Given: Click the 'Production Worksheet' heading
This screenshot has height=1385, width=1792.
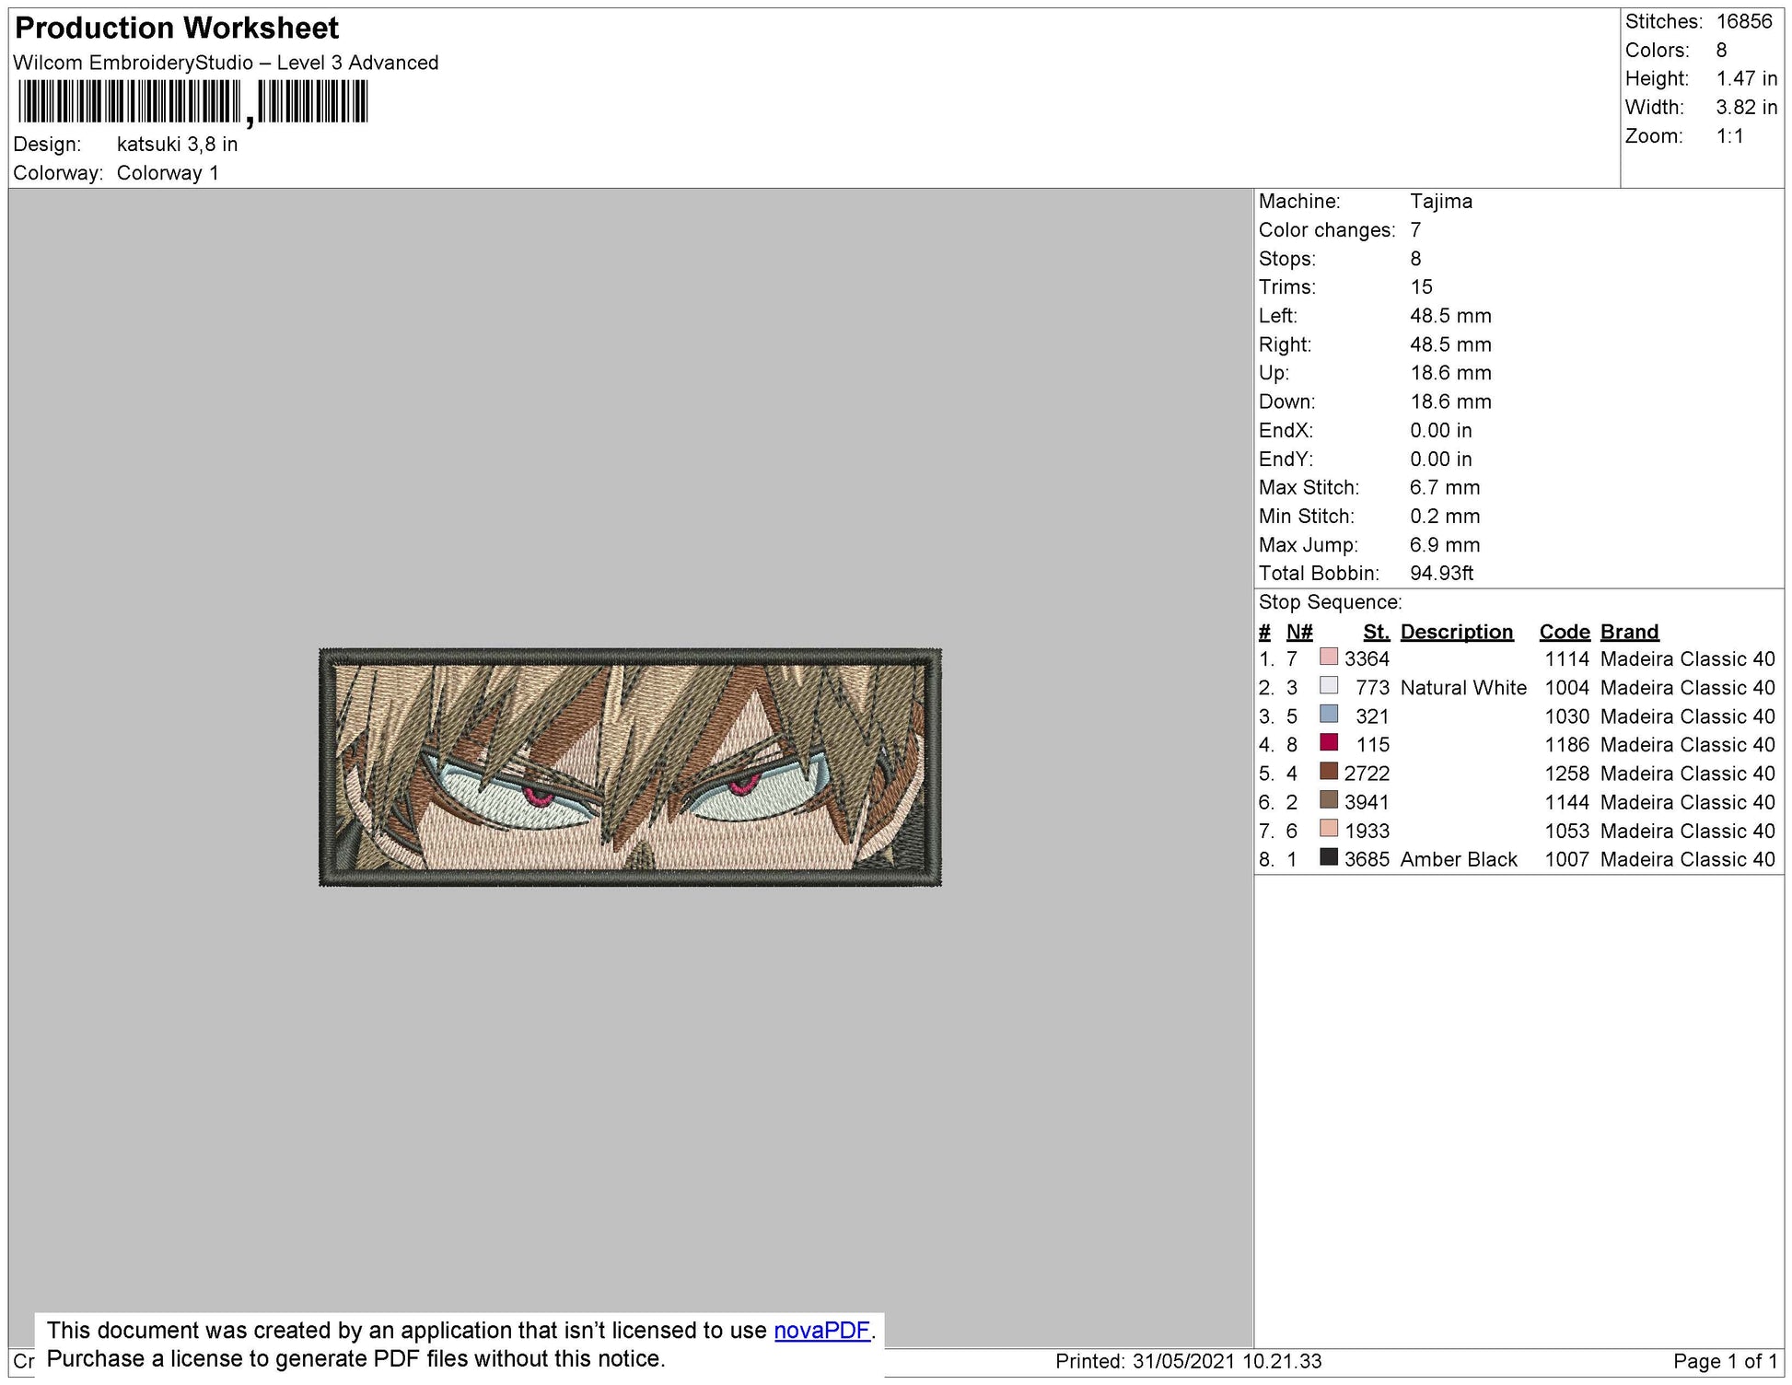Looking at the screenshot, I should point(177,28).
